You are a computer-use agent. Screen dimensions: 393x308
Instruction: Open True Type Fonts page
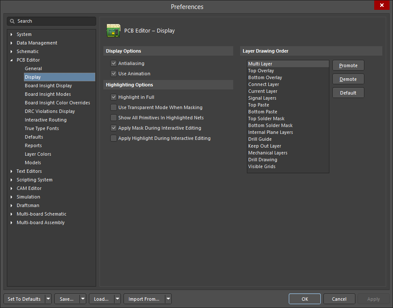42,128
